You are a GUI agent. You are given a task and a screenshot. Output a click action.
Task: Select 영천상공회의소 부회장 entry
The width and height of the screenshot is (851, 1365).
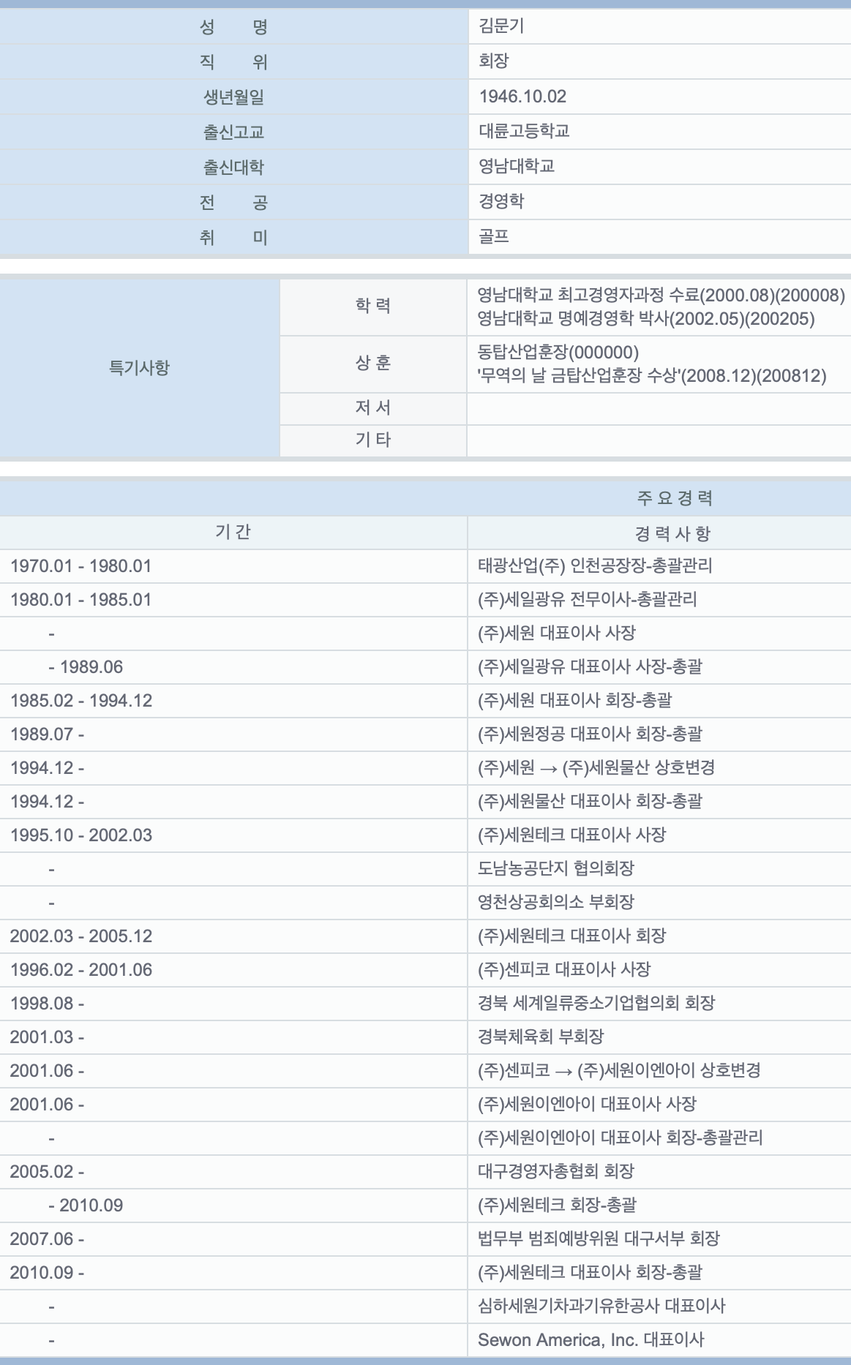(556, 902)
